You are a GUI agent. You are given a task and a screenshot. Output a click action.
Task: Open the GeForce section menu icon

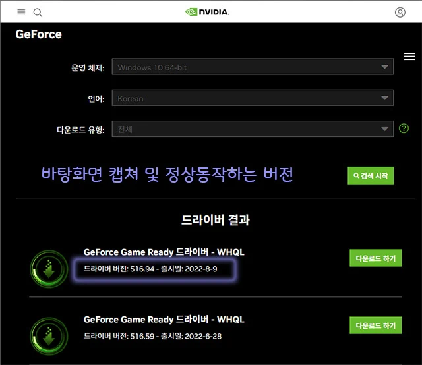409,57
